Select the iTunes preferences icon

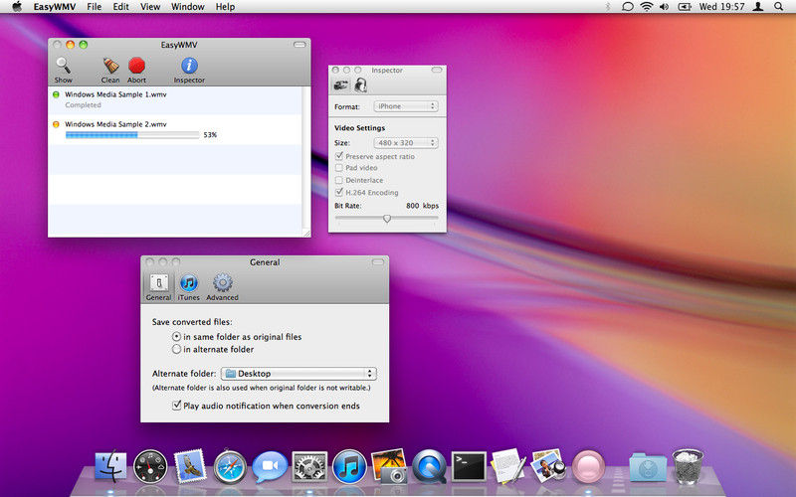pyautogui.click(x=189, y=283)
